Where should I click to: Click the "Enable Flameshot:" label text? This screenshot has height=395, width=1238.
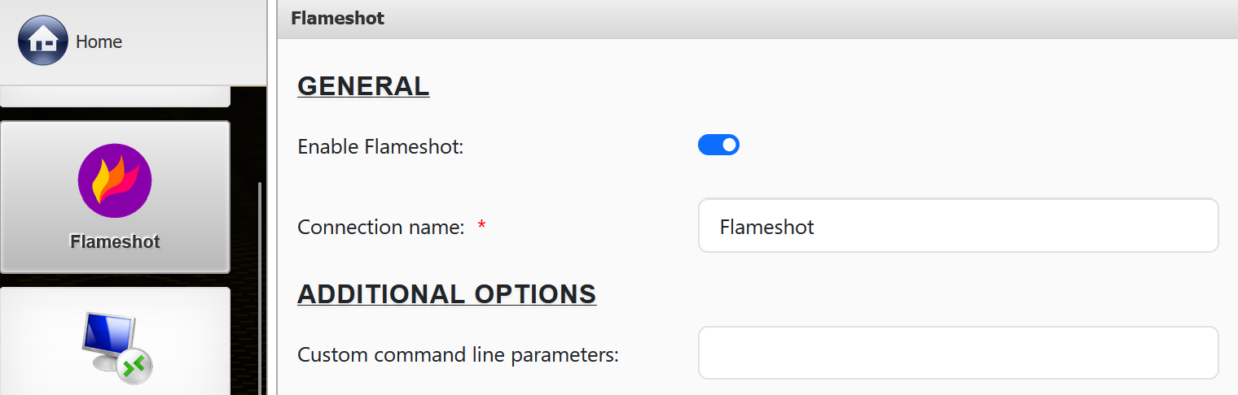(380, 147)
